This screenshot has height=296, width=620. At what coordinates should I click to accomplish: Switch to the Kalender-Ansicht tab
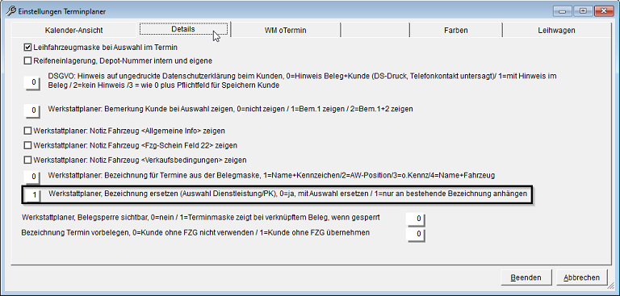(74, 30)
